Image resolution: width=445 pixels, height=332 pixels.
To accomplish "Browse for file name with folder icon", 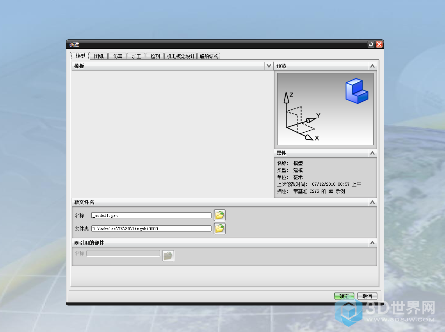I will (x=220, y=215).
